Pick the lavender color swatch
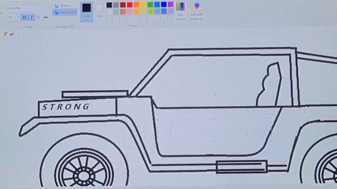Image resolution: width=337 pixels, height=189 pixels. point(171,12)
